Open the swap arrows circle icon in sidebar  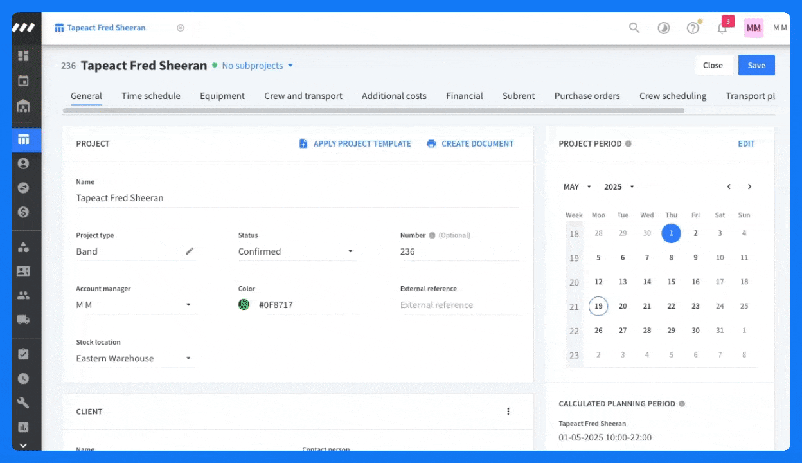tap(23, 188)
